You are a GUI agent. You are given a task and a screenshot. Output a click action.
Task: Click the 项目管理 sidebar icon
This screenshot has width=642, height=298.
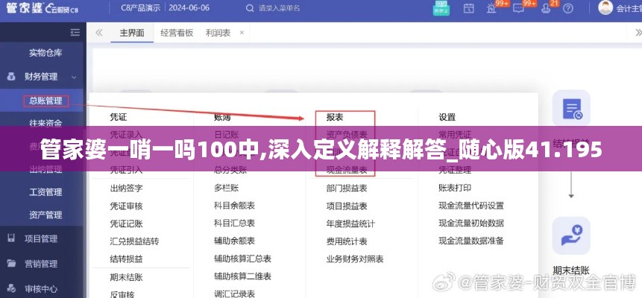tap(11, 238)
